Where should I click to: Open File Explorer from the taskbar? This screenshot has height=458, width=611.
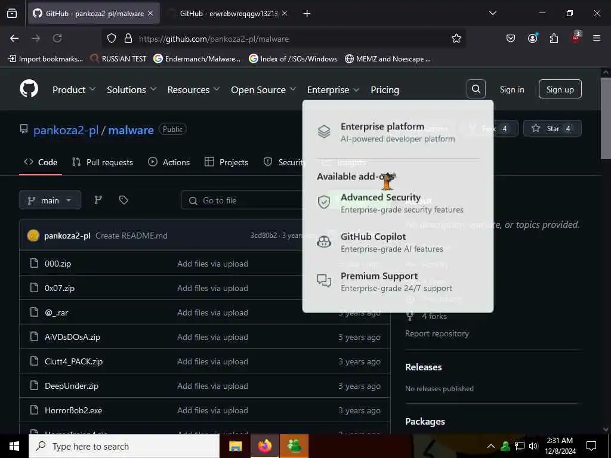[x=235, y=446]
